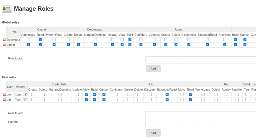
Task: Uncheck Job Read for dev item role
Action: click(191, 94)
